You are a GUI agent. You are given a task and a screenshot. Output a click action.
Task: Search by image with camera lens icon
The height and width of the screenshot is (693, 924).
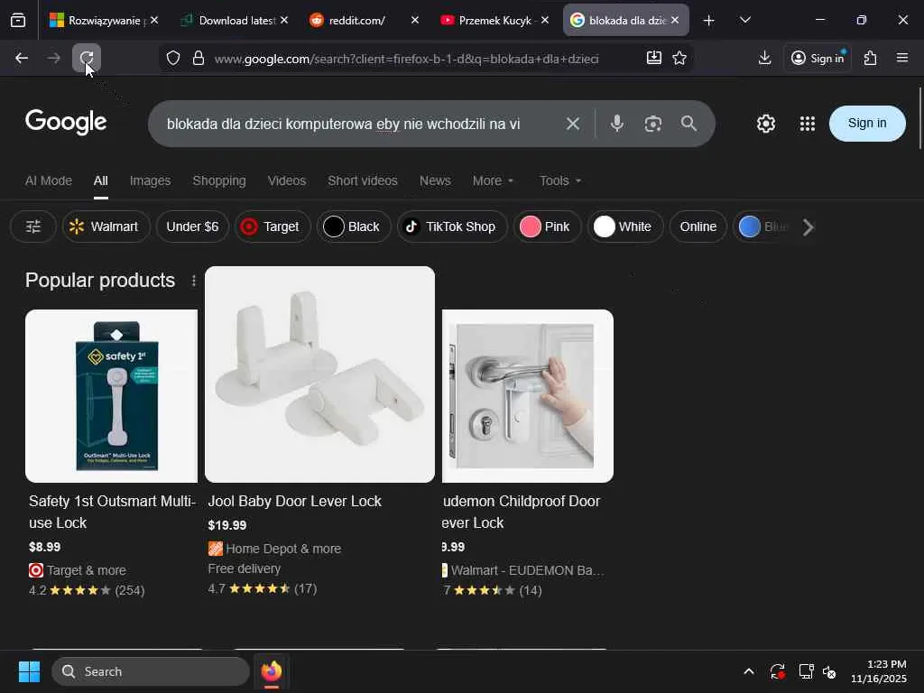653,124
